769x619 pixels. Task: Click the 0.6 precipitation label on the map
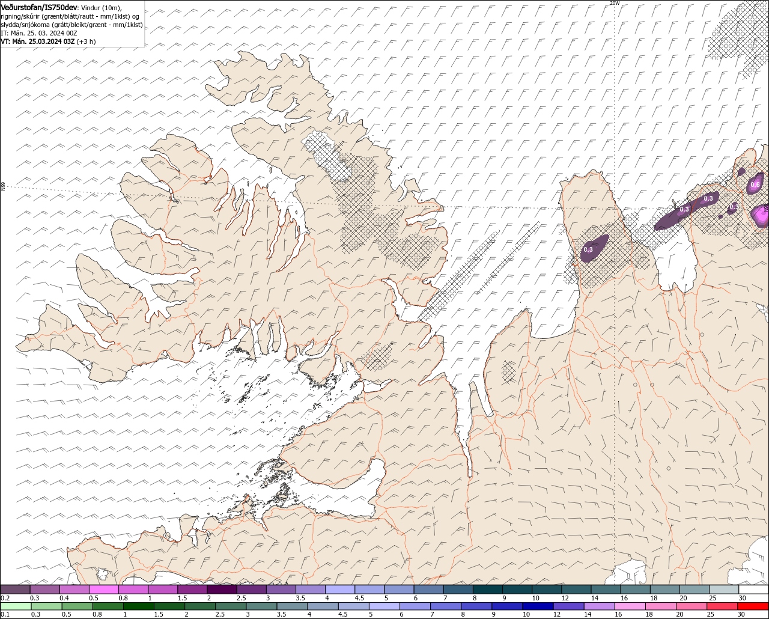(x=755, y=184)
